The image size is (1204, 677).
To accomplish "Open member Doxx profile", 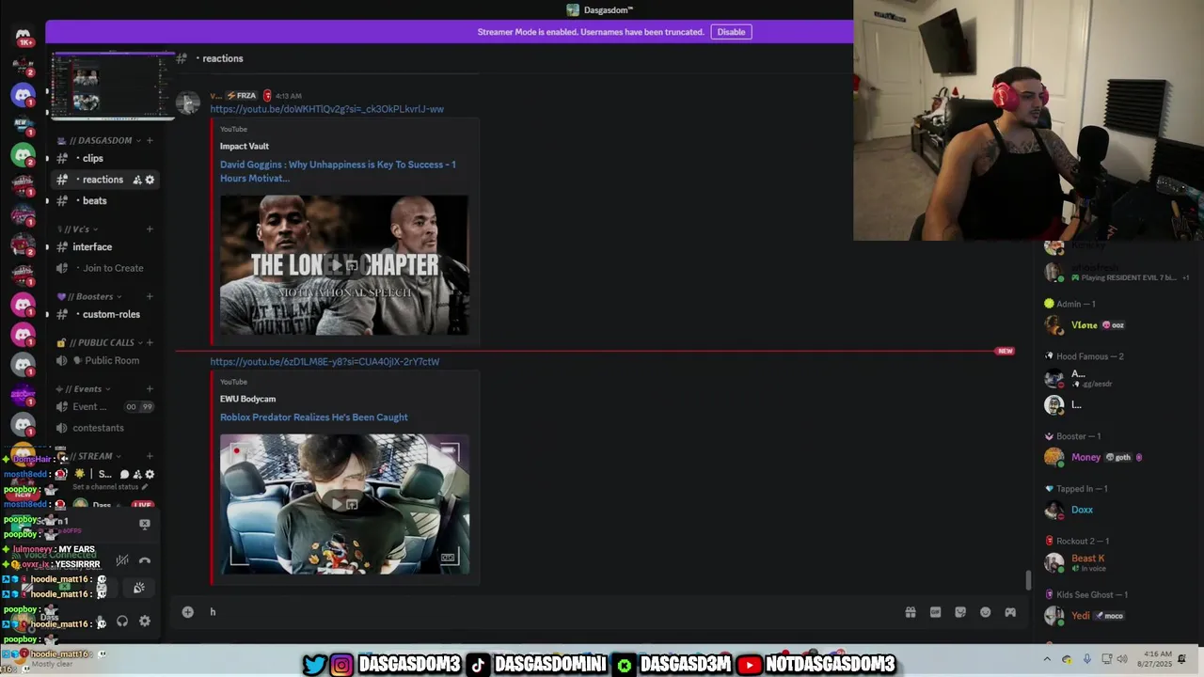I will click(x=1082, y=510).
